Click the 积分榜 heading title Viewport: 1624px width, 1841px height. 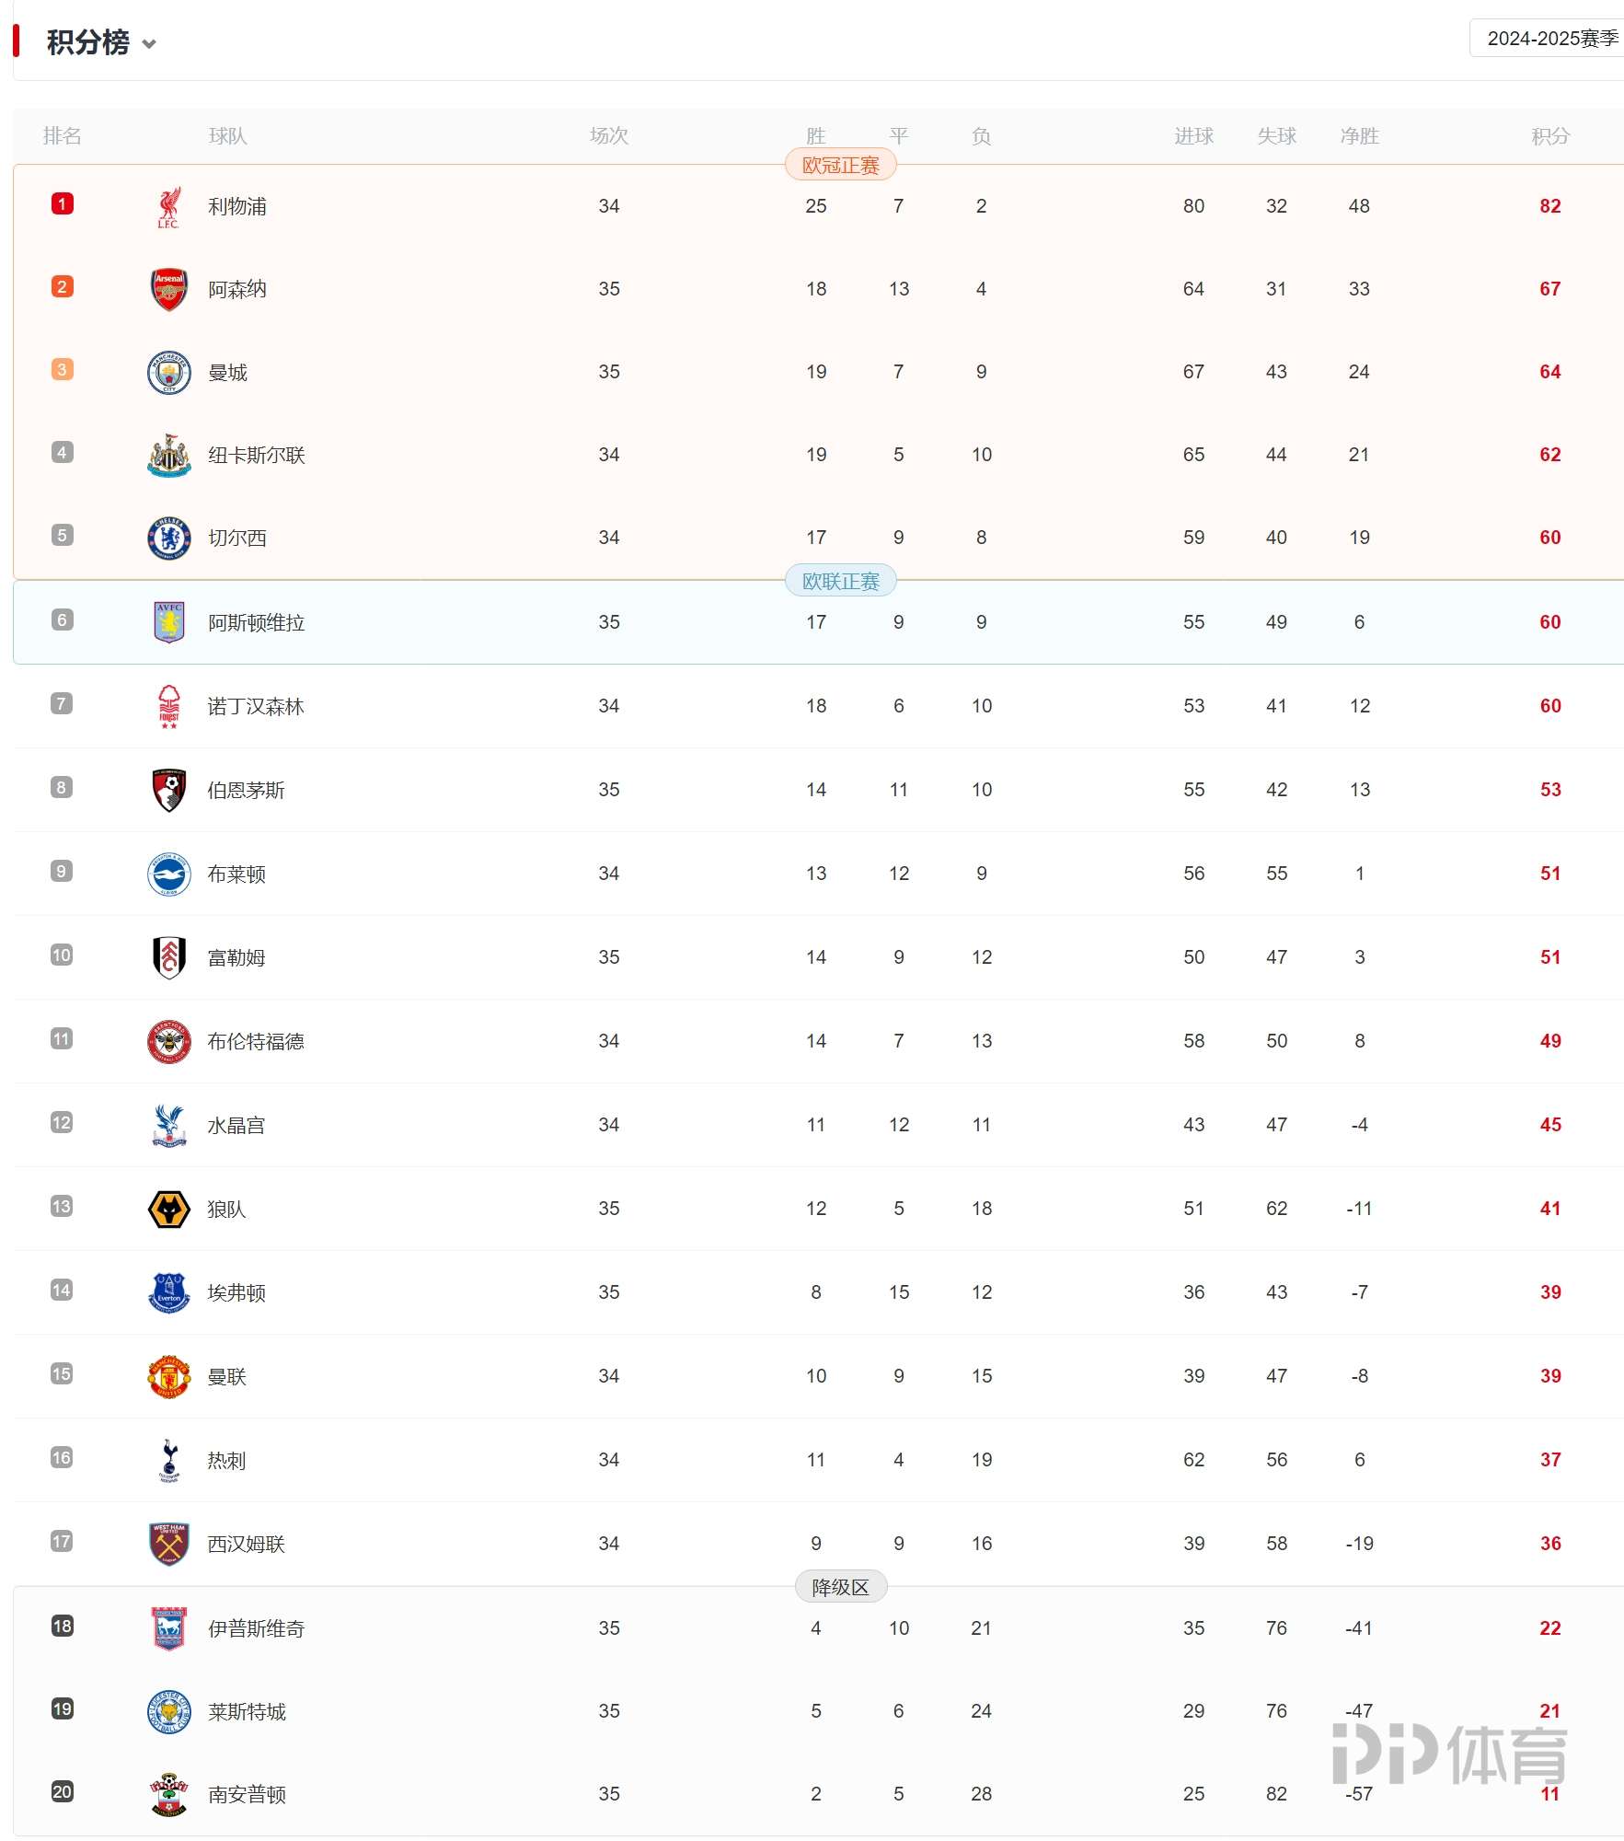point(88,42)
